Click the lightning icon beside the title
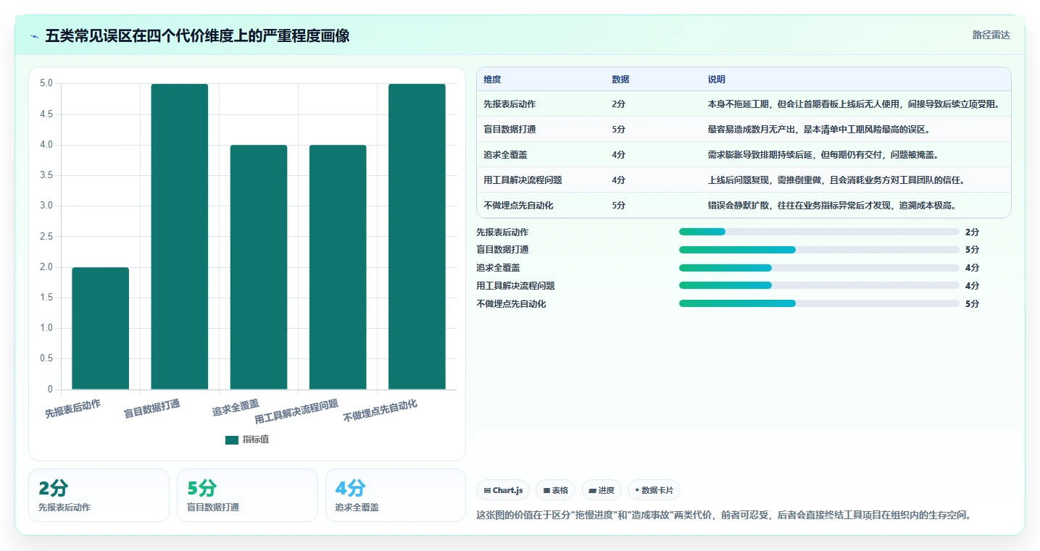Viewport: 1040px width, 551px height. click(35, 35)
